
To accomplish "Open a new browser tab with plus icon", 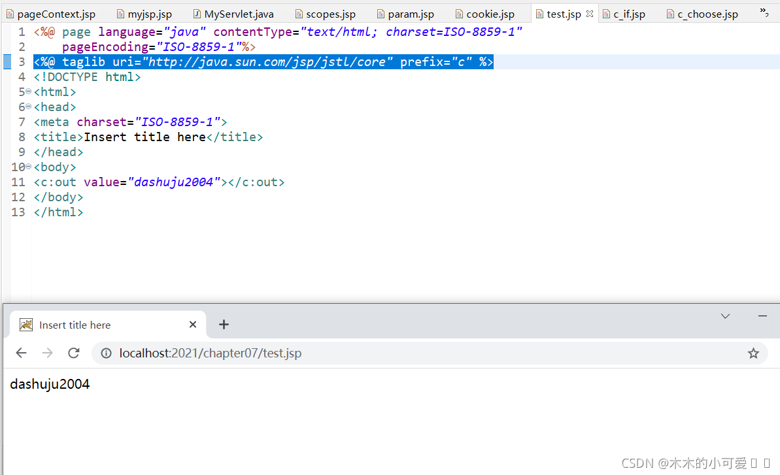I will pos(224,324).
